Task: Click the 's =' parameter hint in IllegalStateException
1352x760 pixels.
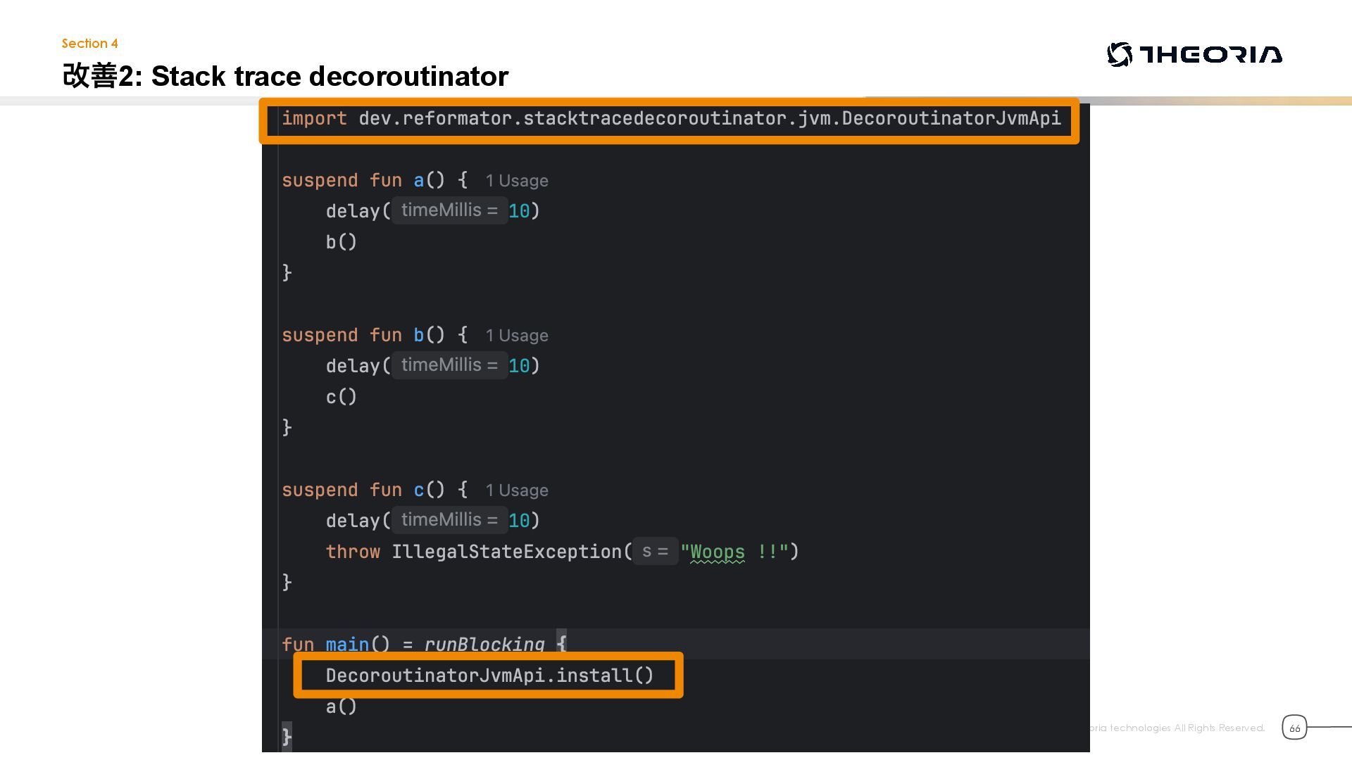Action: click(655, 552)
